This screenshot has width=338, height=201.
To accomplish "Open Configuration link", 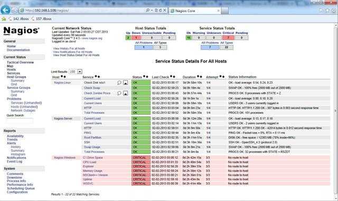I will pyautogui.click(x=17, y=192).
